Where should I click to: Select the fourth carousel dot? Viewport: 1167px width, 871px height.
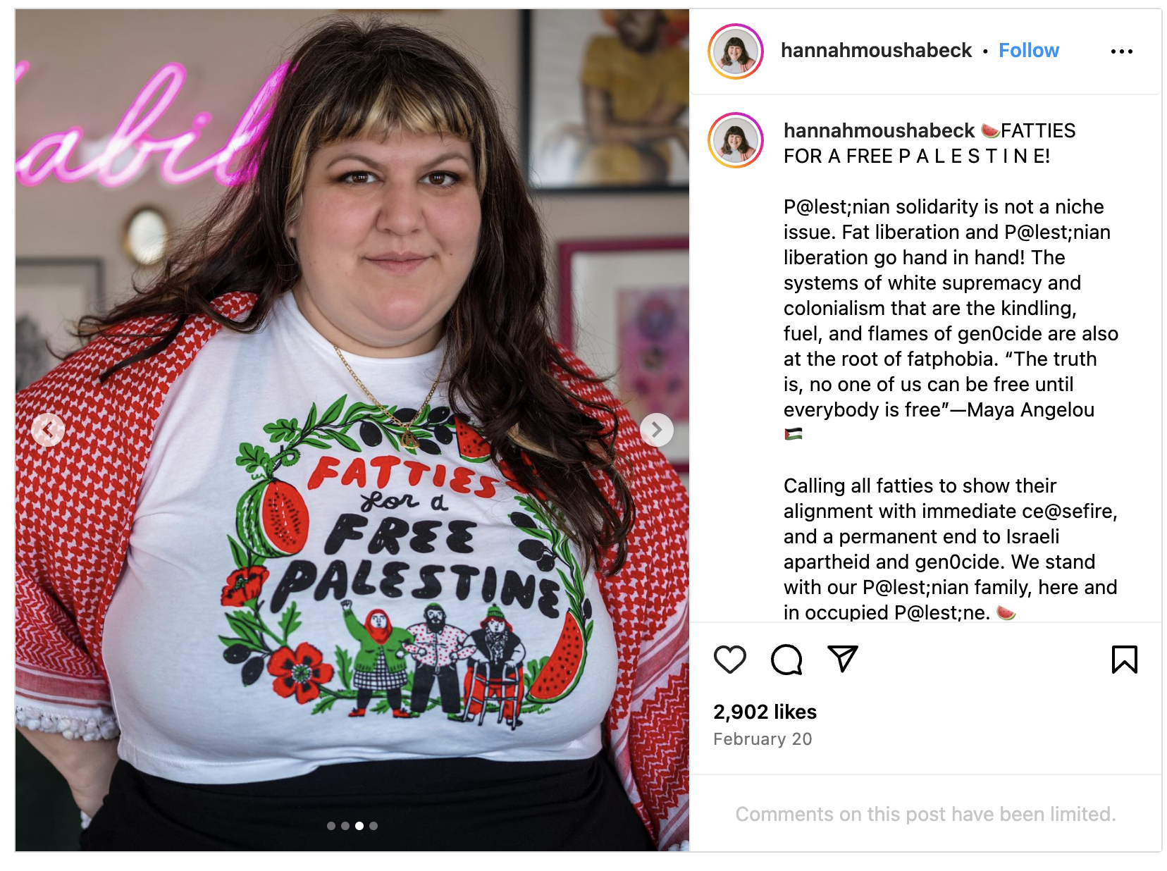373,826
